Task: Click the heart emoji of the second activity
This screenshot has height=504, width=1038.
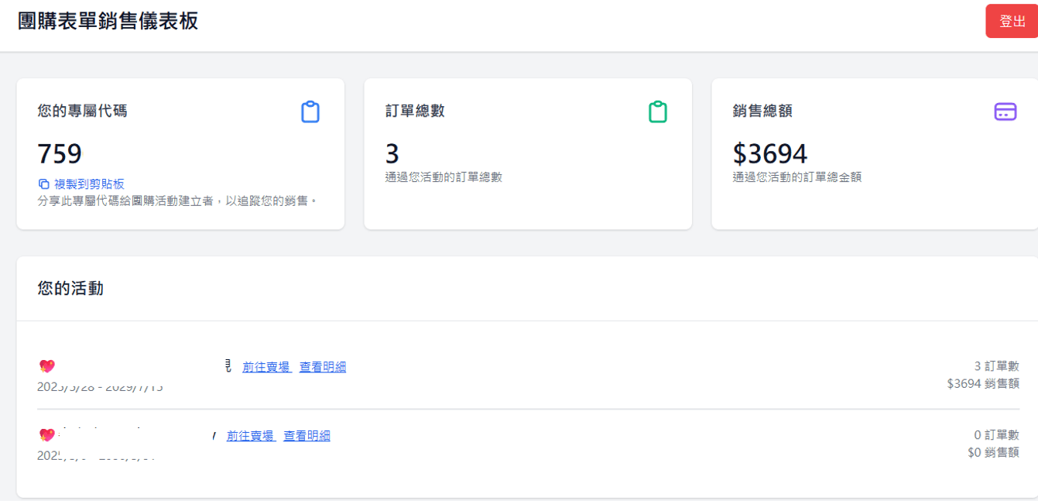Action: point(47,436)
